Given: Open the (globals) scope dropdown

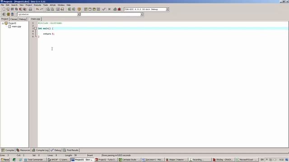Looking at the screenshot, I should 78,14.
